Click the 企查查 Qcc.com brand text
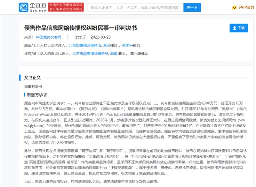This screenshot has height=187, width=256. tap(38, 7)
